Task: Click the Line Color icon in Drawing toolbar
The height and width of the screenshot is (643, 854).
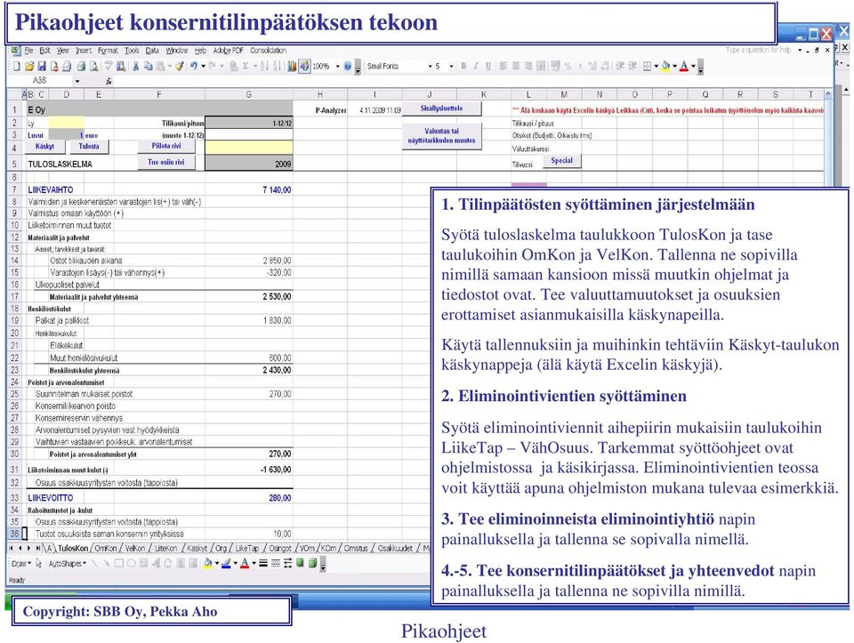Action: click(226, 564)
